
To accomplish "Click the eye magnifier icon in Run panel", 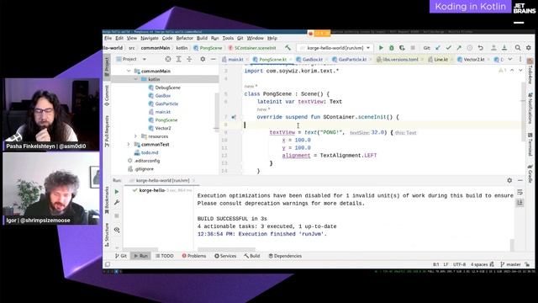I will (x=117, y=230).
